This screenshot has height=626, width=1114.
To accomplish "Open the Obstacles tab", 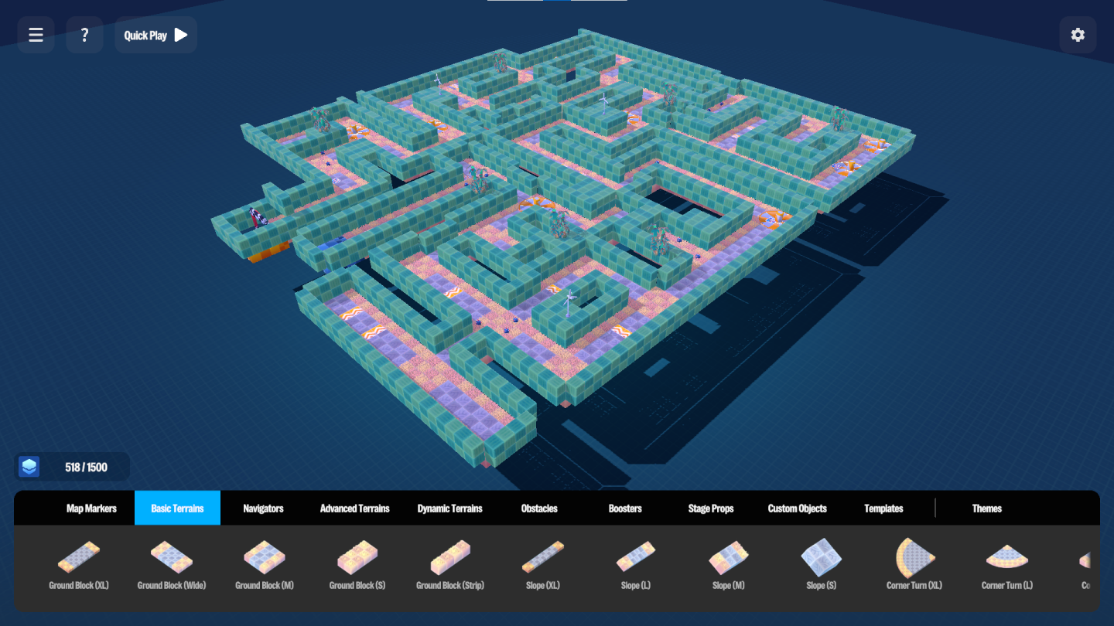I will (539, 509).
